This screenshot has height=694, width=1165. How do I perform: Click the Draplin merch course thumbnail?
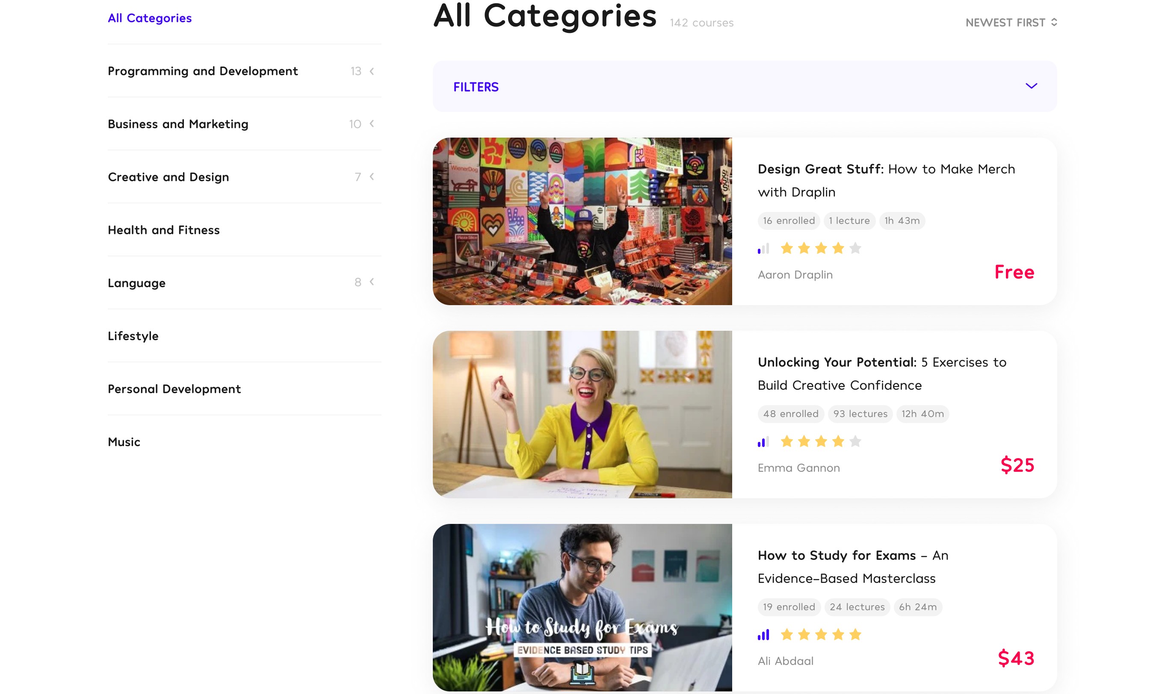pos(582,221)
